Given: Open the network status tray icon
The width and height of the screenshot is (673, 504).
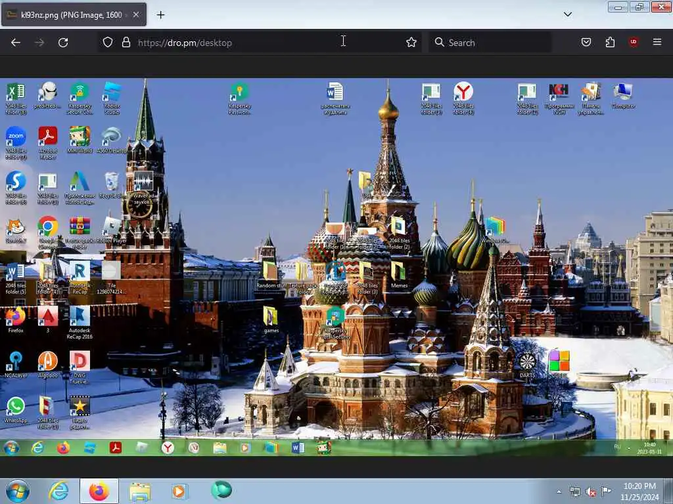Looking at the screenshot, I should click(574, 492).
